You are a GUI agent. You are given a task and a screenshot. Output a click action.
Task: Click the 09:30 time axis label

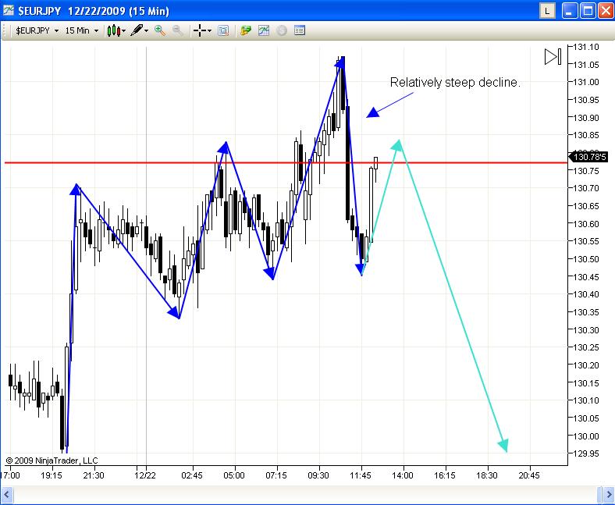coord(318,475)
